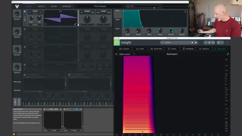Toggle OSC 1 power button
242x136 pixels.
tap(25, 11)
